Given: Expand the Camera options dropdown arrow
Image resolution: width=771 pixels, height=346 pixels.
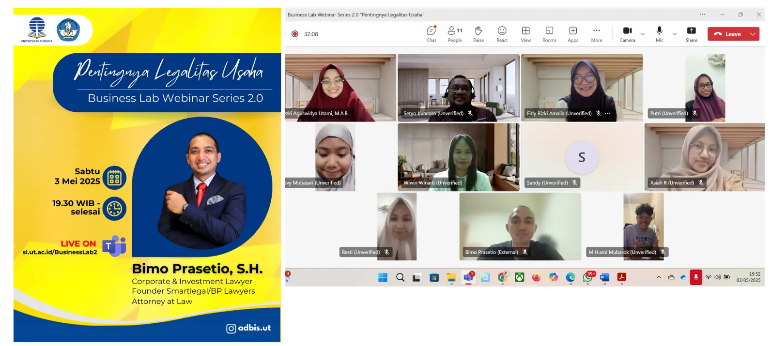Looking at the screenshot, I should 643,34.
